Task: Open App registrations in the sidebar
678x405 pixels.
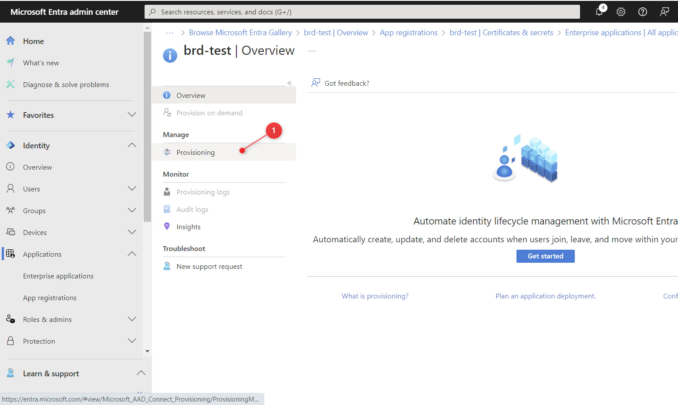Action: (50, 298)
